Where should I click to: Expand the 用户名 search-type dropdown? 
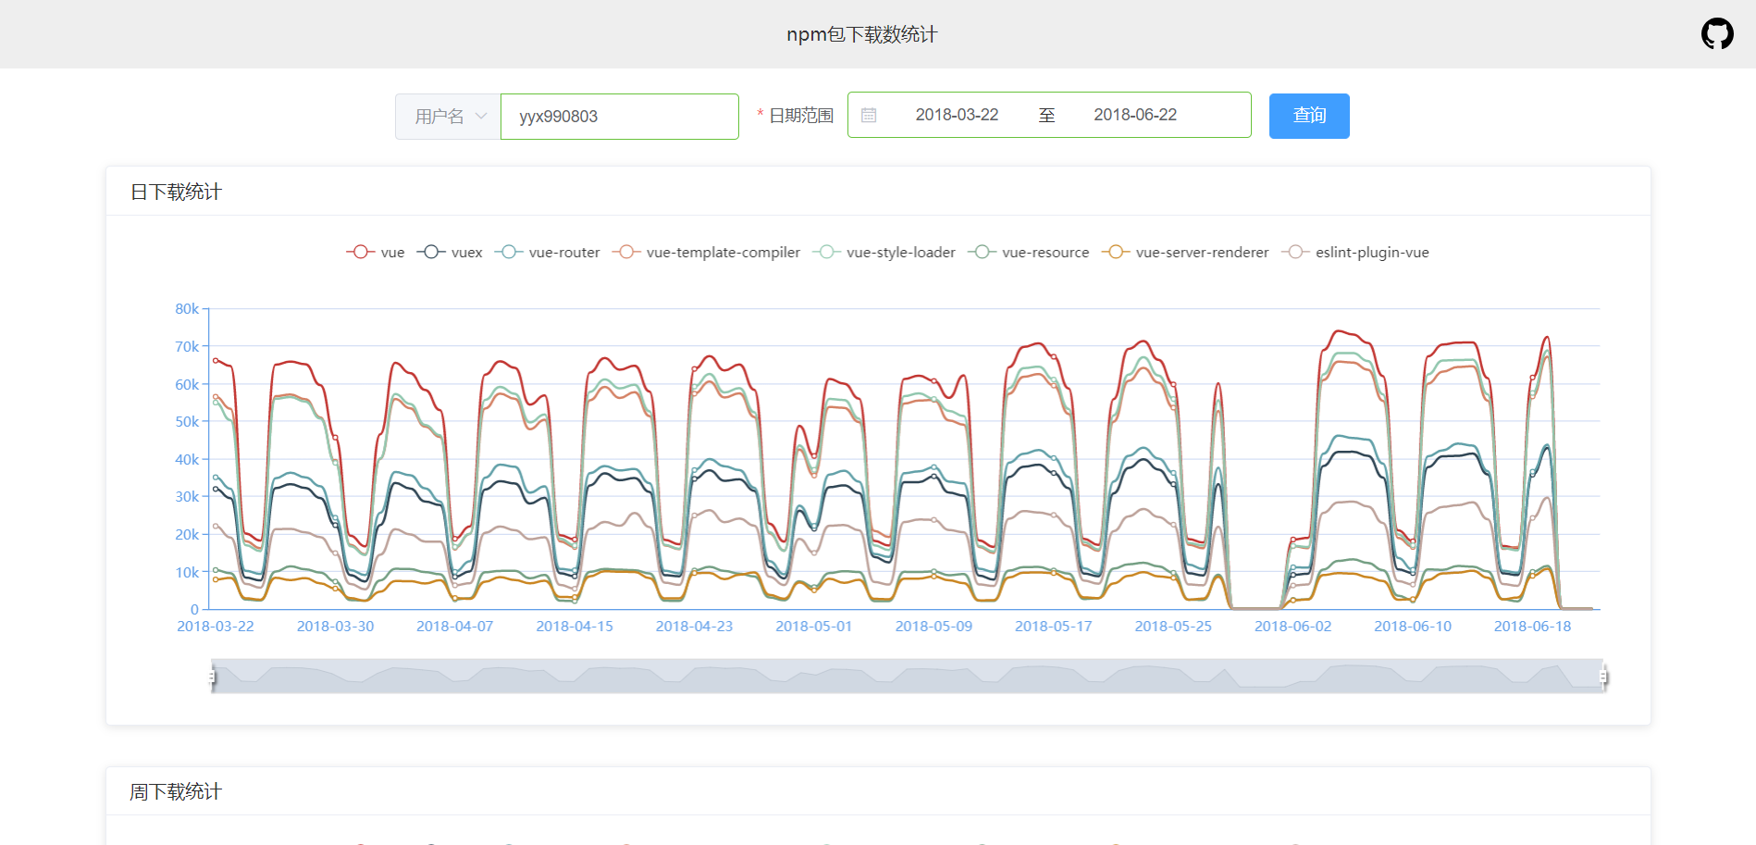click(449, 117)
